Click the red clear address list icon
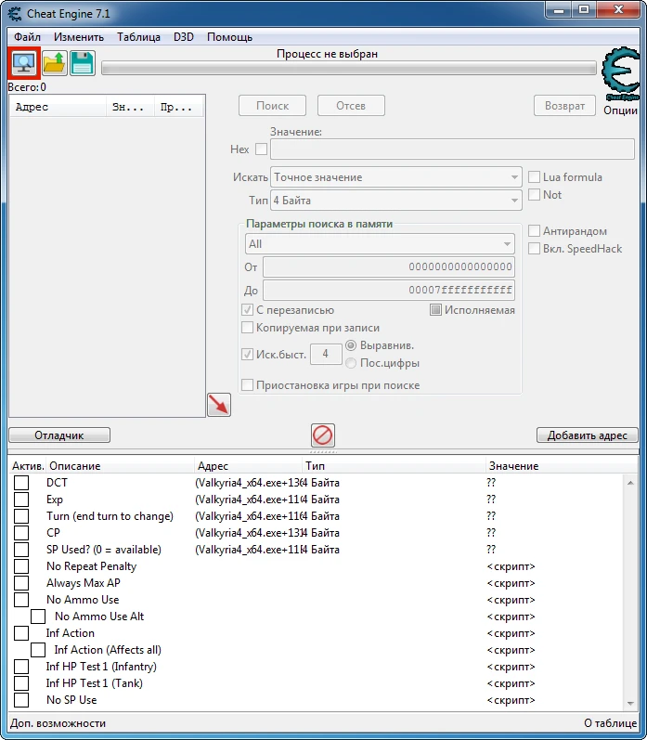 (323, 435)
